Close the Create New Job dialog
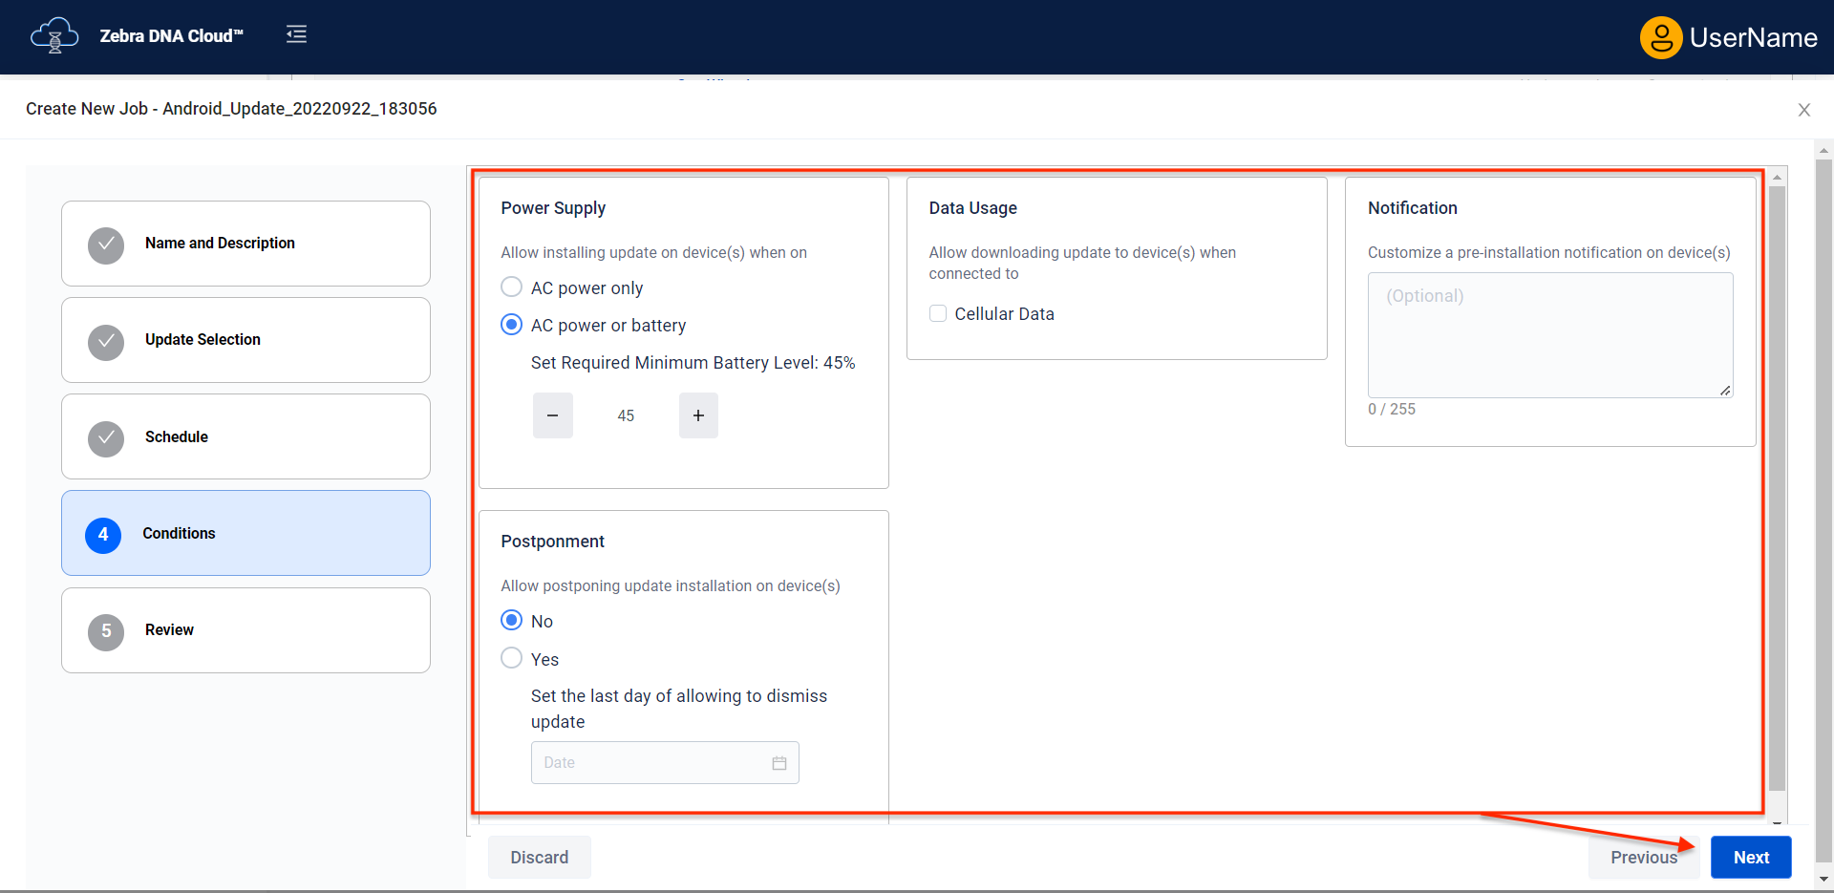1834x893 pixels. point(1803,110)
